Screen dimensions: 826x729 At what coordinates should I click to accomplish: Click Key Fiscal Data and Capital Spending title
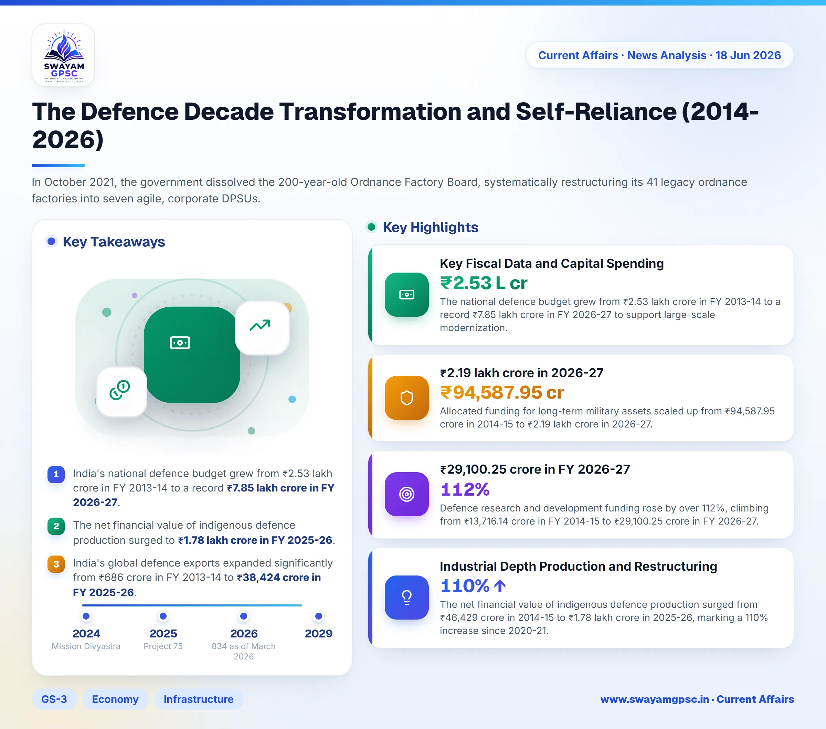(x=552, y=263)
